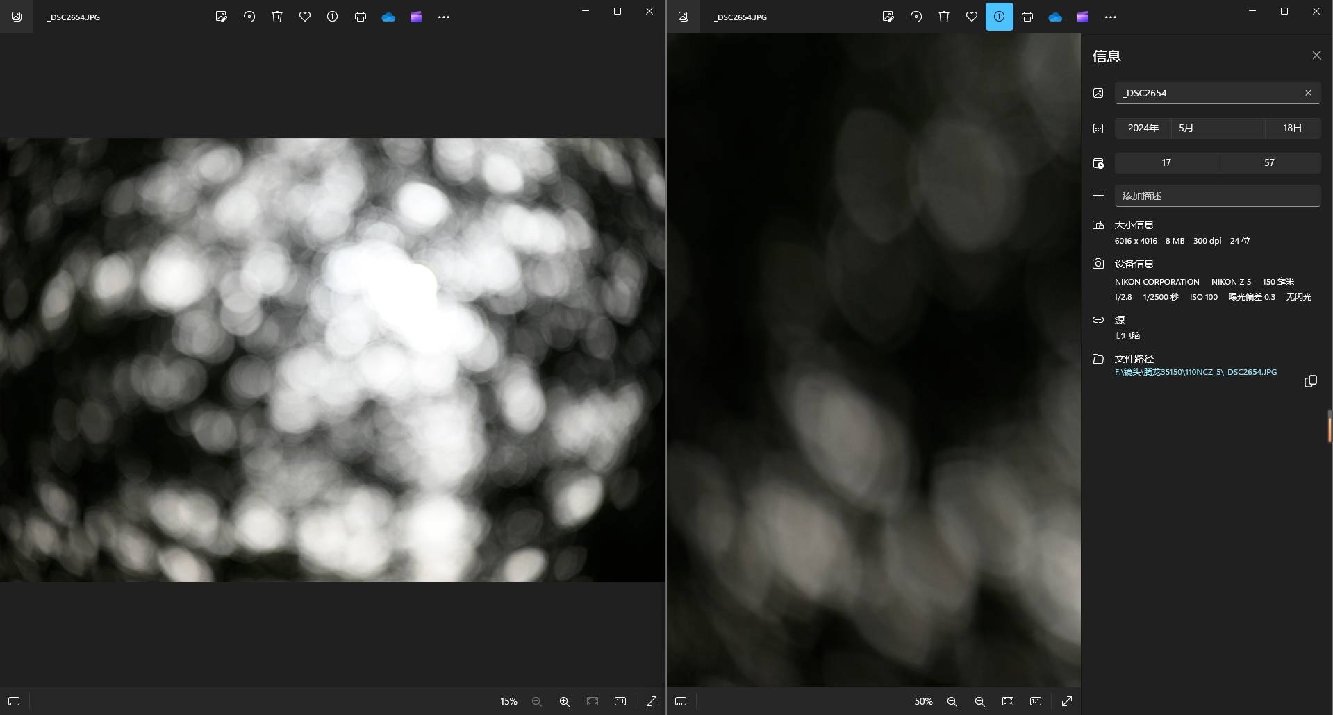This screenshot has width=1333, height=715.
Task: Click the OneDrive cloud icon in left window
Action: 388,17
